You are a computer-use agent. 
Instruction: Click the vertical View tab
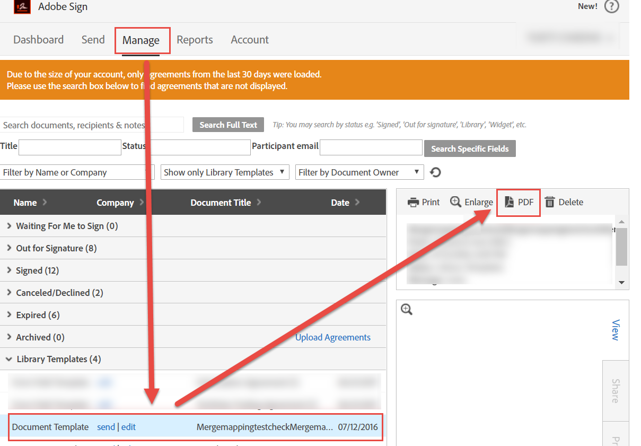point(616,330)
